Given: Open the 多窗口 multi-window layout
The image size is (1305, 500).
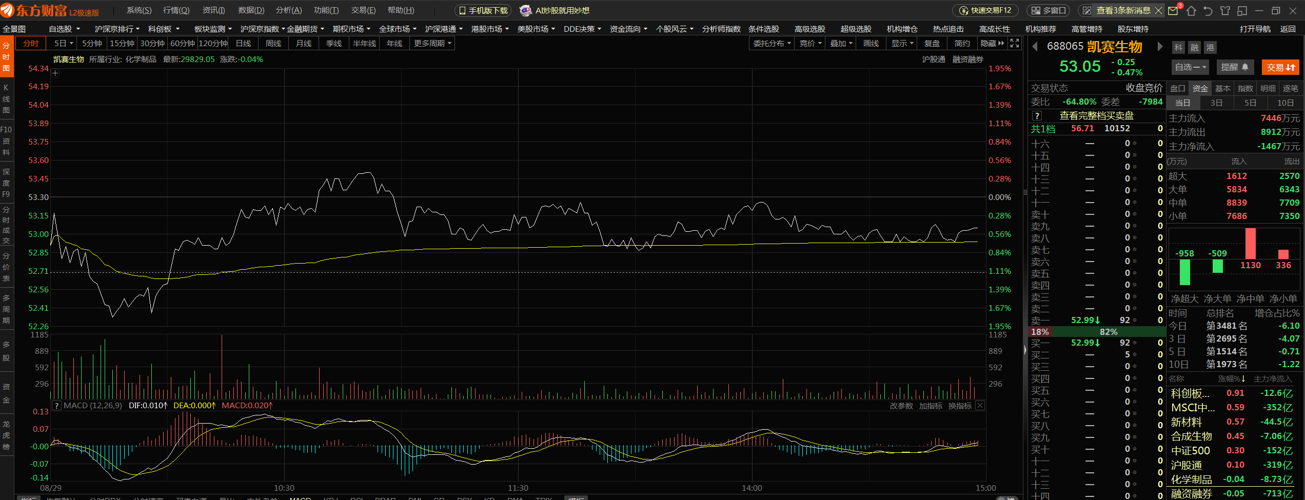Looking at the screenshot, I should pos(1049,10).
